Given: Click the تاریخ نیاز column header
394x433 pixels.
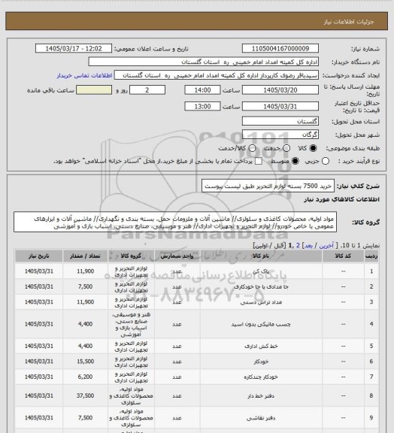Looking at the screenshot, I should tap(38, 256).
